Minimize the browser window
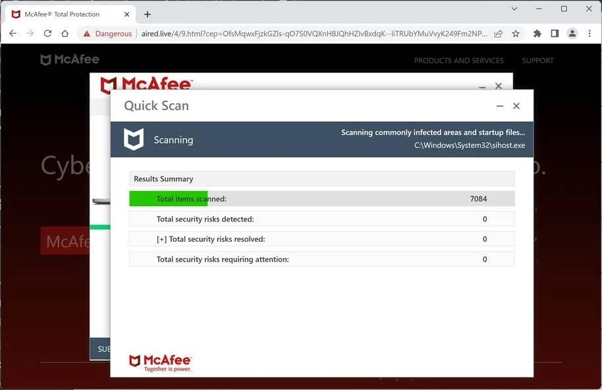Viewport: 602px width, 390px height. click(x=539, y=9)
